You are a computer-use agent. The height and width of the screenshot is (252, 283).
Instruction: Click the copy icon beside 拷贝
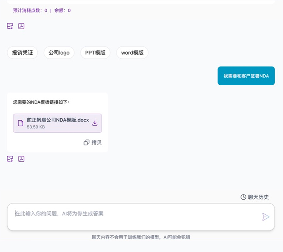(86, 142)
